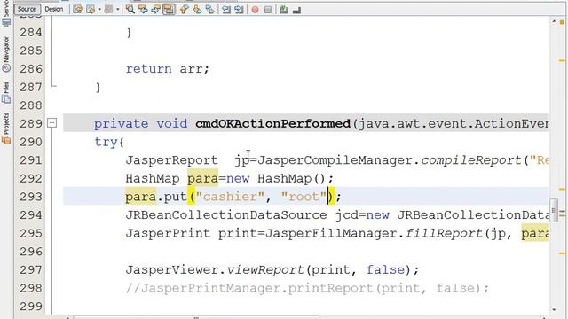This screenshot has width=568, height=319.
Task: Open the Services side panel
Action: point(6,13)
